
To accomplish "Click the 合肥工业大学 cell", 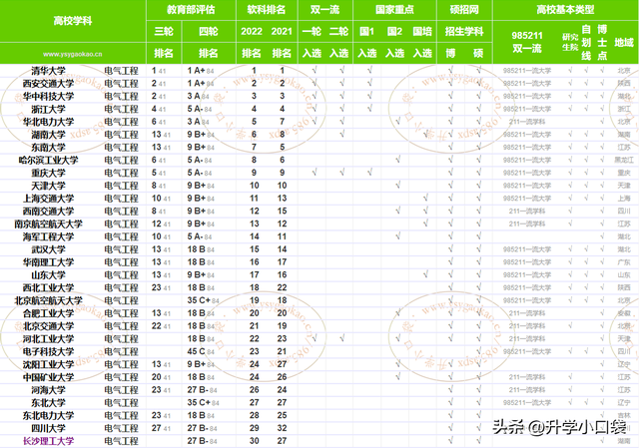I will 48,313.
